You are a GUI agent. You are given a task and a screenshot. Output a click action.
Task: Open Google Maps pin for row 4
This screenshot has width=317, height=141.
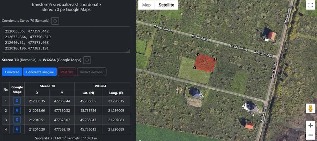[x=17, y=129]
